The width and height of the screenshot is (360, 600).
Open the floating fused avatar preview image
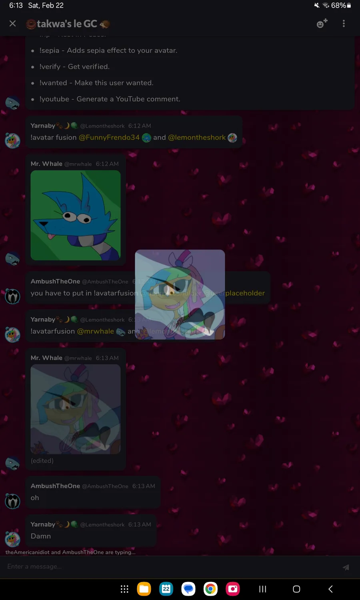(x=180, y=294)
